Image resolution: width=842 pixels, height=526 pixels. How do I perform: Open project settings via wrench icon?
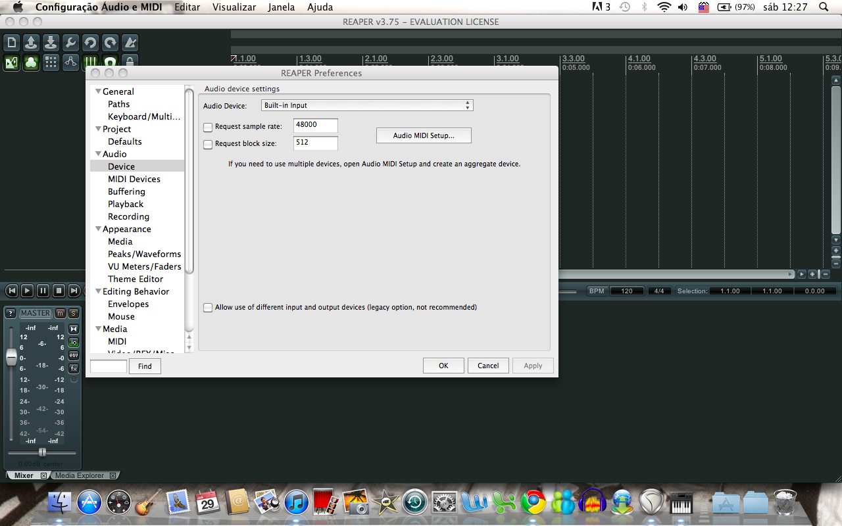pyautogui.click(x=70, y=43)
